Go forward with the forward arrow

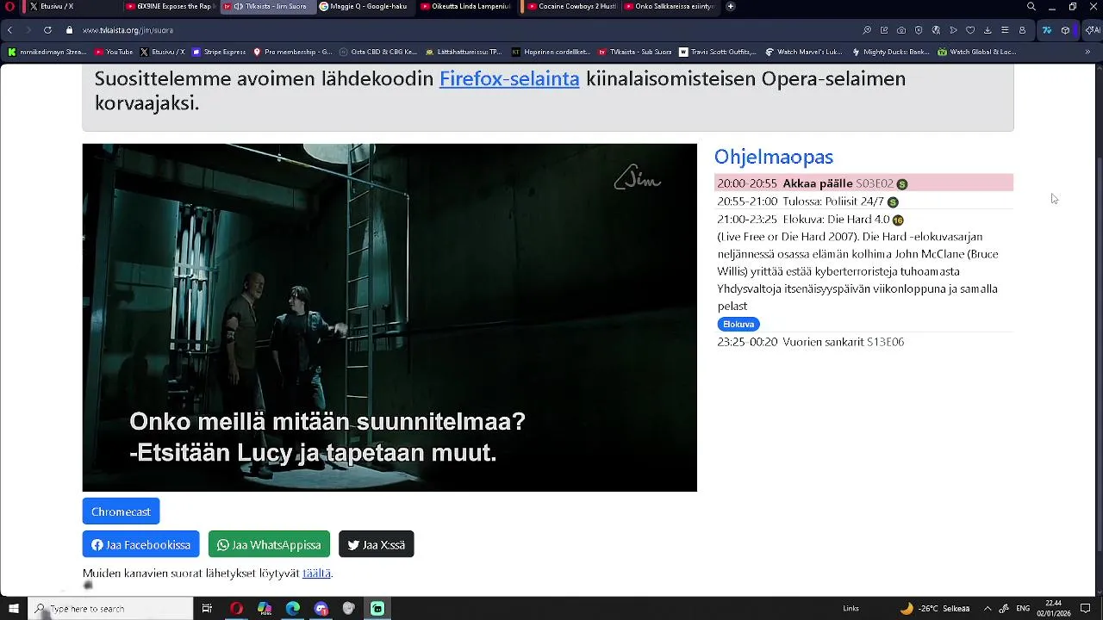coord(28,30)
